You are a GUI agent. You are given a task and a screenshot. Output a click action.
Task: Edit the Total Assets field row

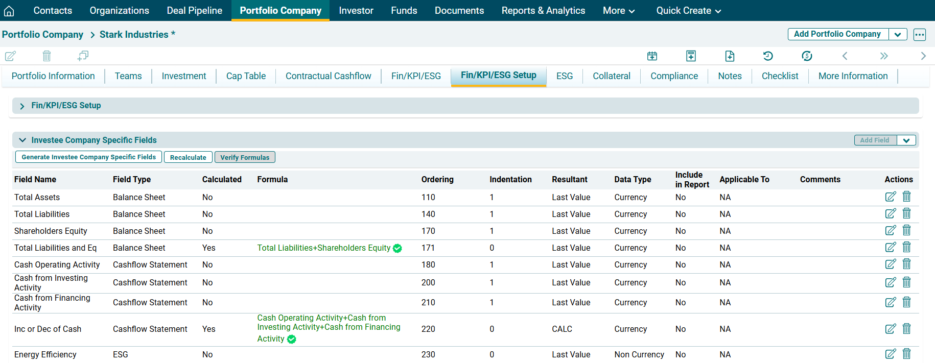coord(890,197)
